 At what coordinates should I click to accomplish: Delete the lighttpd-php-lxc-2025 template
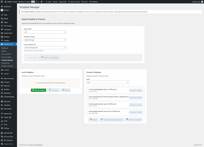click(139, 91)
